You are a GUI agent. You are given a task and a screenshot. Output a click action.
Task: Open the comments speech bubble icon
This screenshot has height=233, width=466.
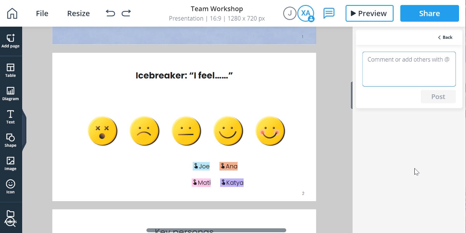coord(329,13)
